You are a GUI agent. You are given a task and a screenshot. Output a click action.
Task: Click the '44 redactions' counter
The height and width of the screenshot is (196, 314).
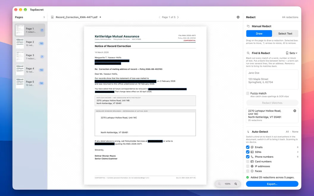pos(290,17)
